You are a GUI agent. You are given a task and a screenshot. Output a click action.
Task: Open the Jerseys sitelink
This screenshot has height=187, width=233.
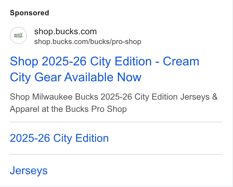pyautogui.click(x=29, y=170)
